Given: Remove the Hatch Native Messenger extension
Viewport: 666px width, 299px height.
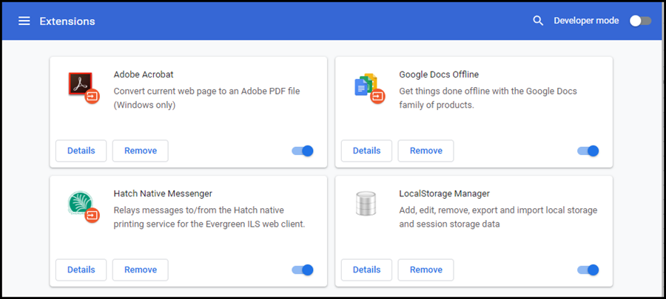Looking at the screenshot, I should tap(140, 269).
